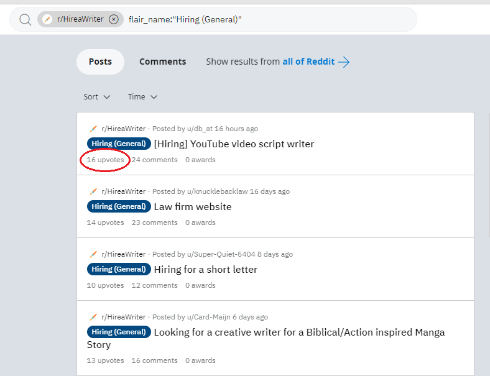Click 23 comments on Law firm post
490x376 pixels.
(x=154, y=222)
